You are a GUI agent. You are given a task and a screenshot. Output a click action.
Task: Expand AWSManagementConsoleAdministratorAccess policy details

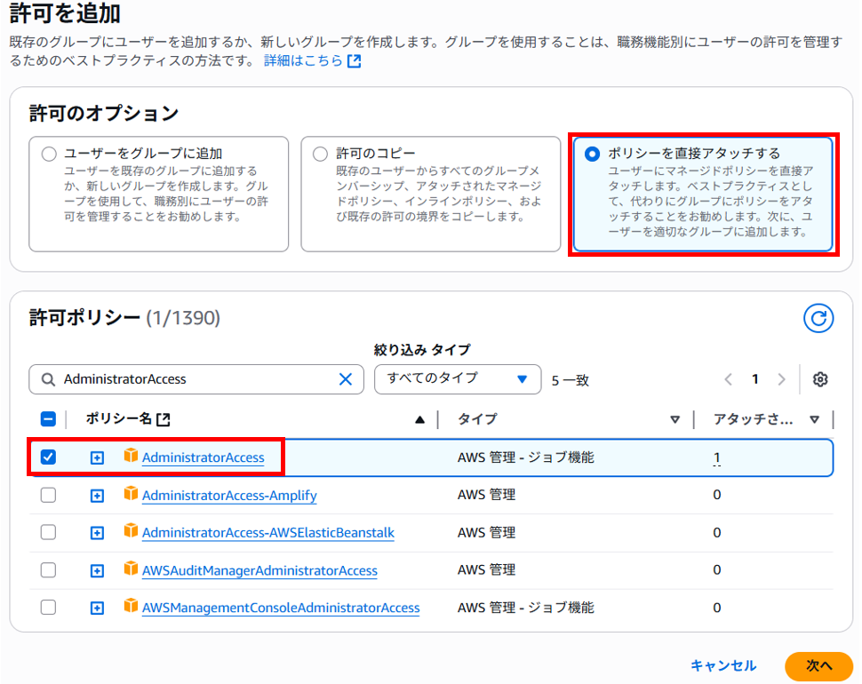pyautogui.click(x=97, y=608)
